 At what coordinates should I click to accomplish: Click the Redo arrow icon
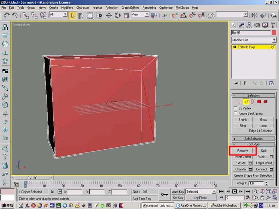pyautogui.click(x=15, y=15)
